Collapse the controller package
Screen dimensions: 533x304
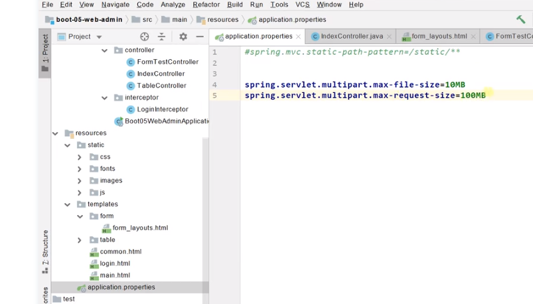(x=104, y=50)
